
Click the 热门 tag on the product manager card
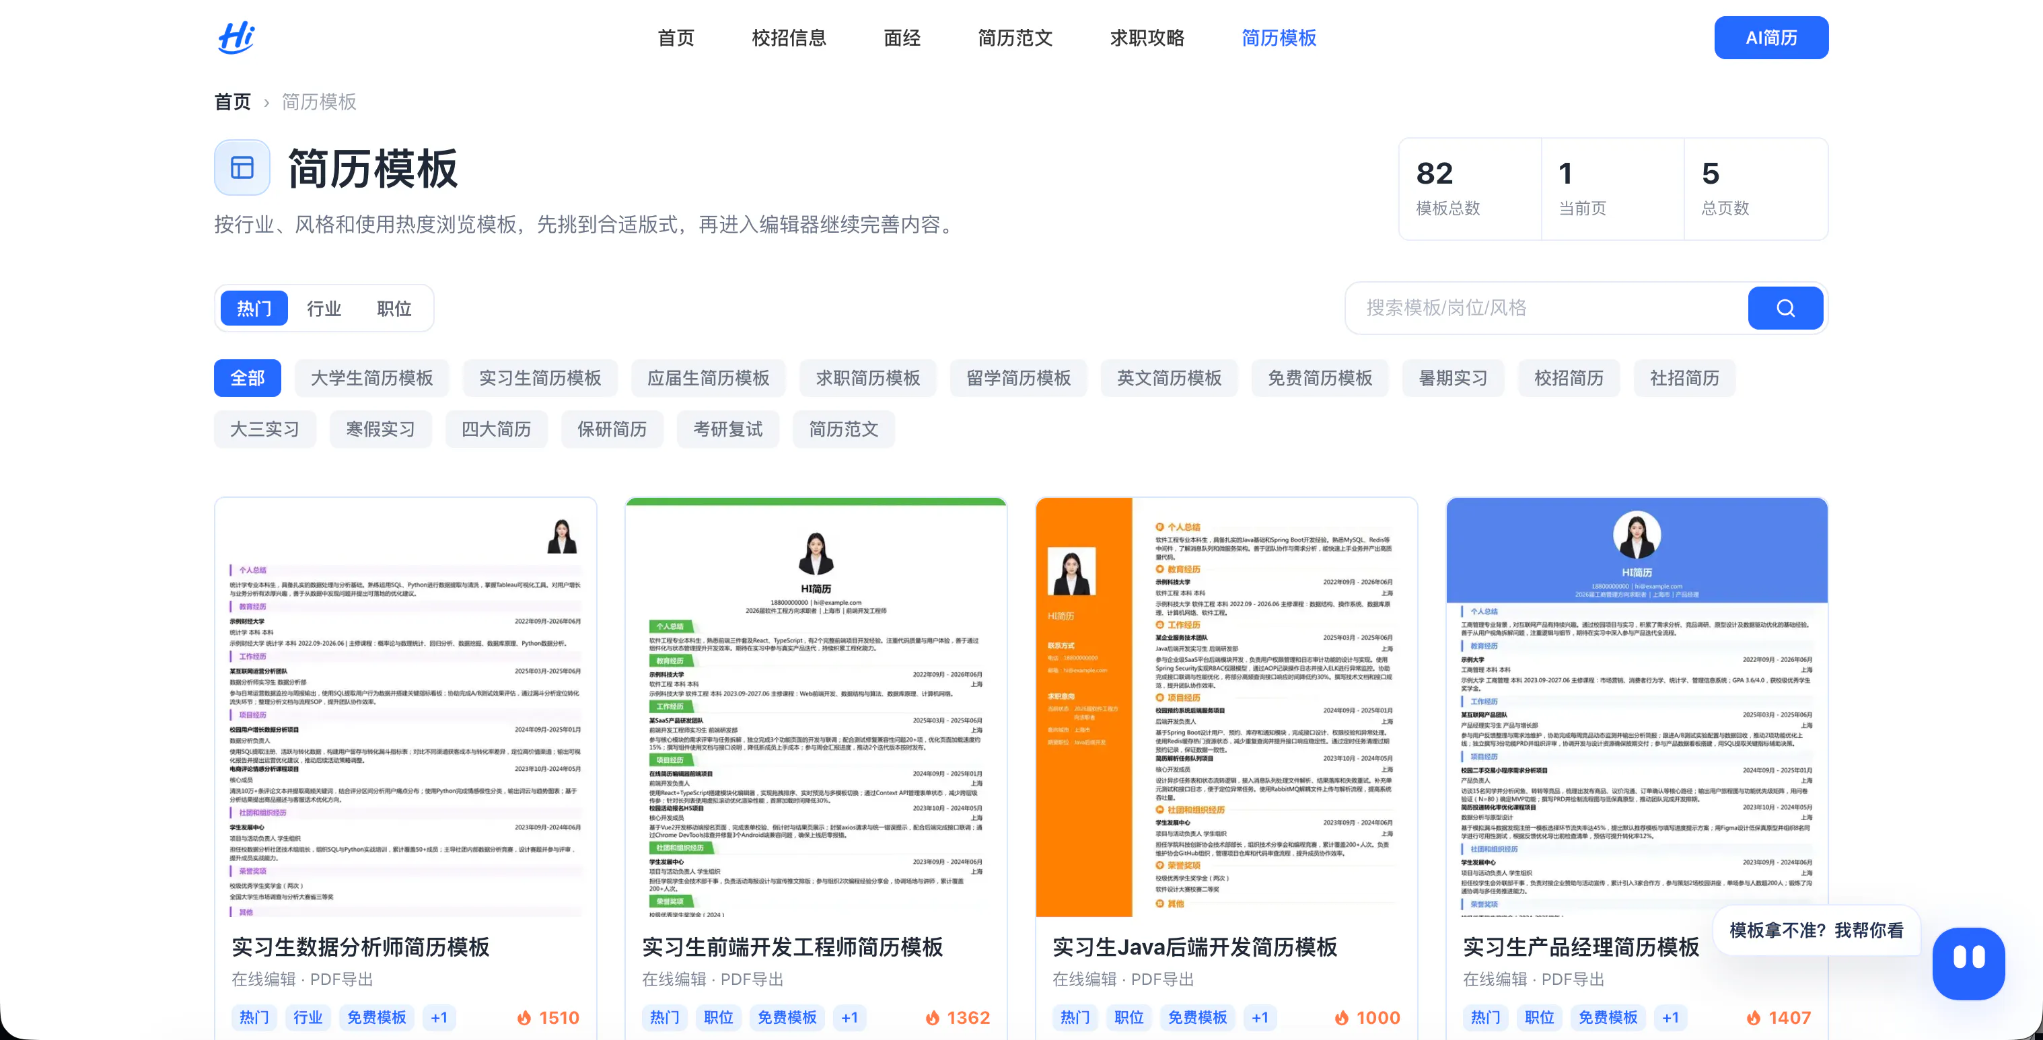pos(1485,1017)
